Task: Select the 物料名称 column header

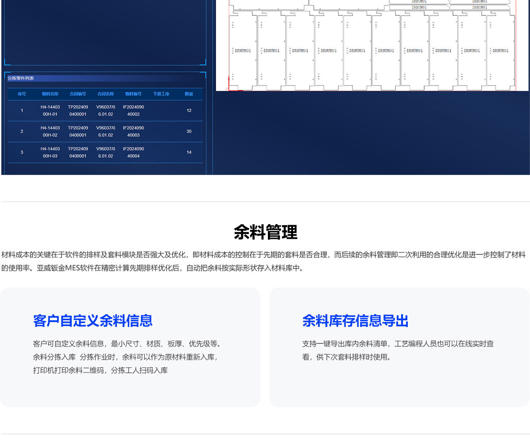Action: [50, 94]
